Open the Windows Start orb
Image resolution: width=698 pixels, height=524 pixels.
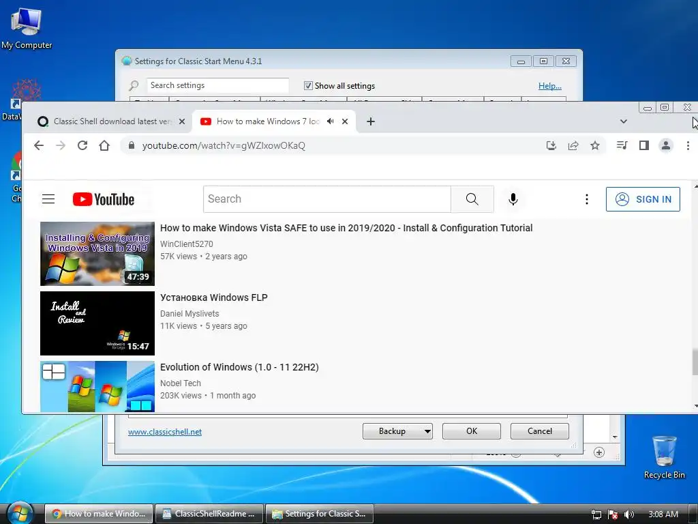tap(20, 513)
